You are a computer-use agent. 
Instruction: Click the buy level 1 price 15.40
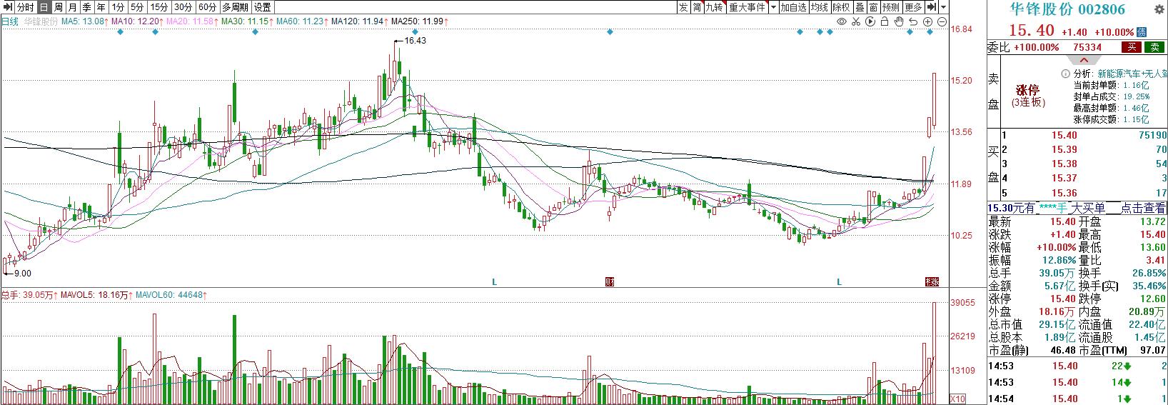pyautogui.click(x=1064, y=135)
